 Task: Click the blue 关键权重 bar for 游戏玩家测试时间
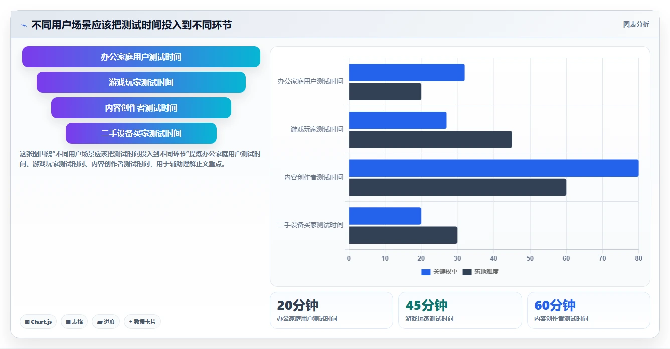(398, 120)
